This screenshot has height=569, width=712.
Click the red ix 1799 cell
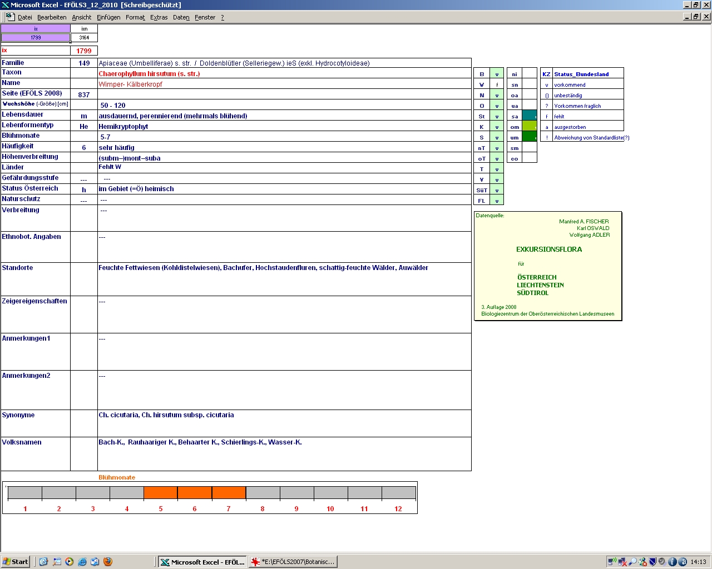tap(84, 51)
